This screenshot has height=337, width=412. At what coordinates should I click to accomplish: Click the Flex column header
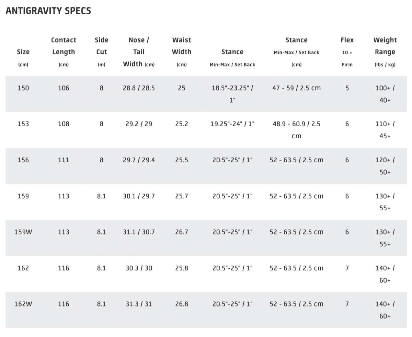click(347, 52)
